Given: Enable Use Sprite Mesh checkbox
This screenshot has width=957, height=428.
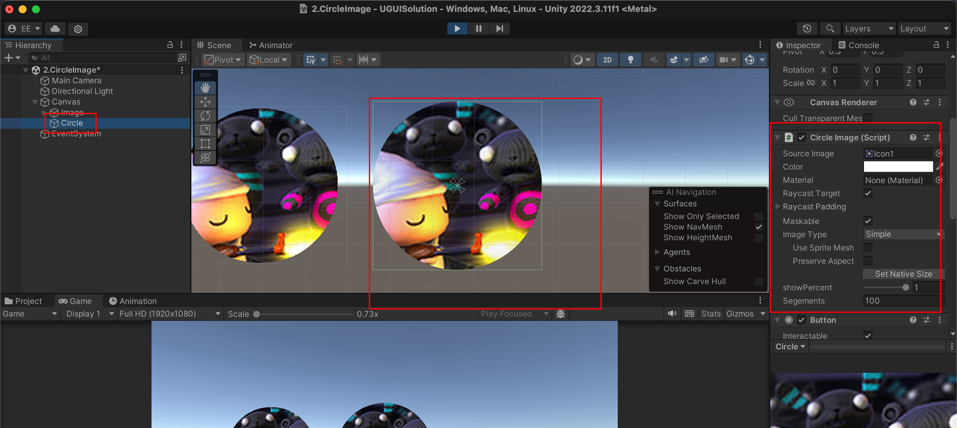Looking at the screenshot, I should tap(868, 248).
